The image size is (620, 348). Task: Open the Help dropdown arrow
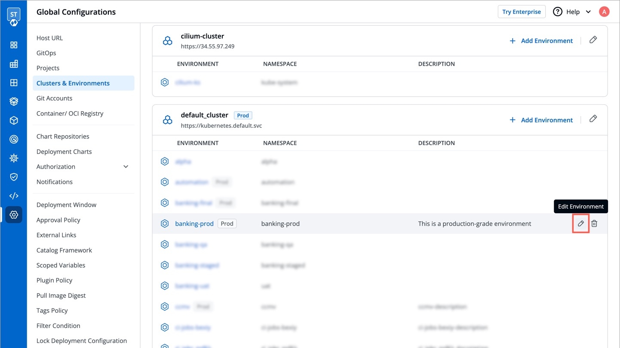click(x=588, y=12)
